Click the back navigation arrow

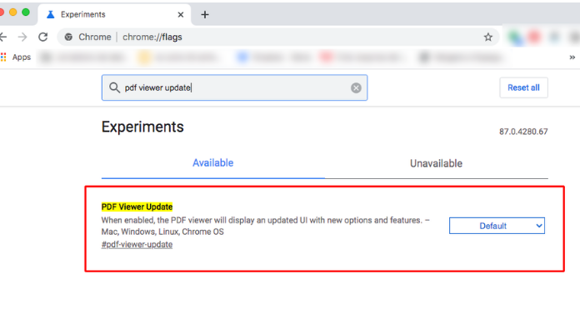point(3,37)
